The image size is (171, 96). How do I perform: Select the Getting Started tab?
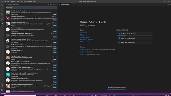click(65, 4)
